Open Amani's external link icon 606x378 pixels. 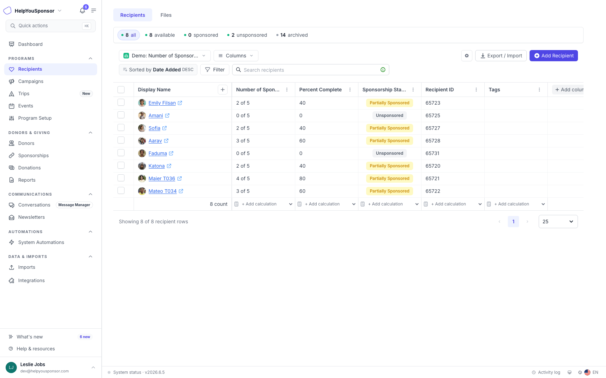[x=167, y=115]
